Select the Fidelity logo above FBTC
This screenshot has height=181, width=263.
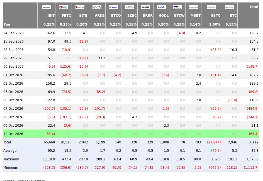64,7
